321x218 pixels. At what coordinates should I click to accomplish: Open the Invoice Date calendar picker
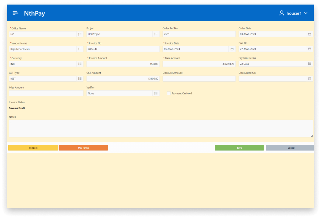[x=232, y=49]
